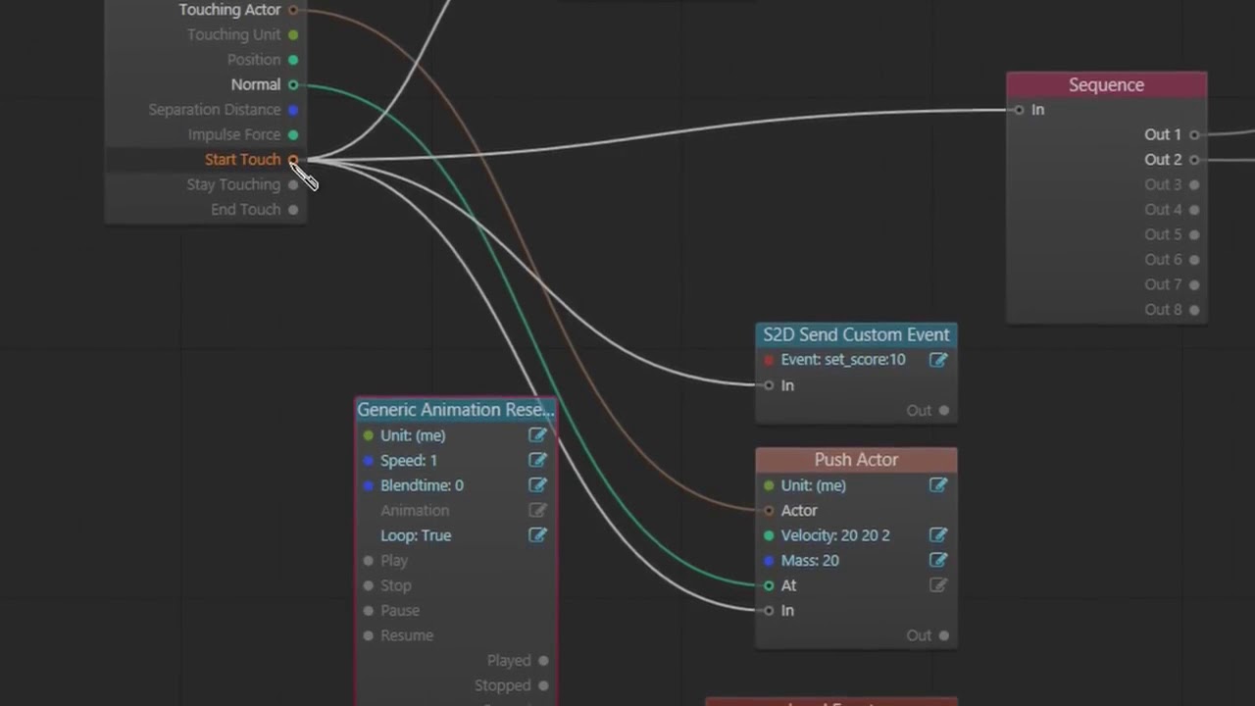
Task: Click the Push Actor At input port
Action: [x=769, y=585]
